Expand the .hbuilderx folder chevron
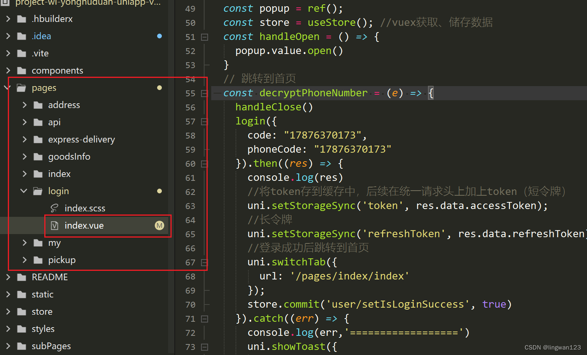 click(x=8, y=19)
